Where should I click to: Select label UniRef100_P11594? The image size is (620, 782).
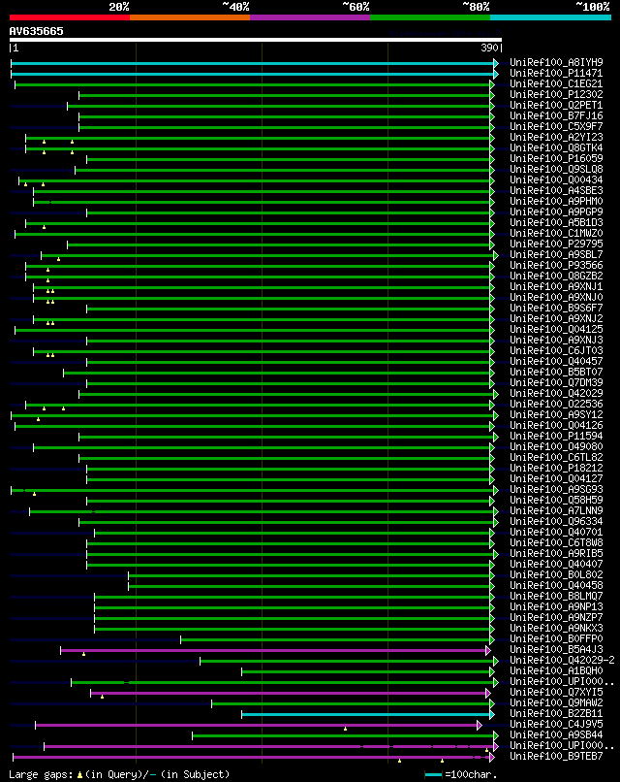(556, 436)
